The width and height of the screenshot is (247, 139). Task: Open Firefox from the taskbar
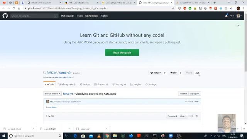pos(131,136)
